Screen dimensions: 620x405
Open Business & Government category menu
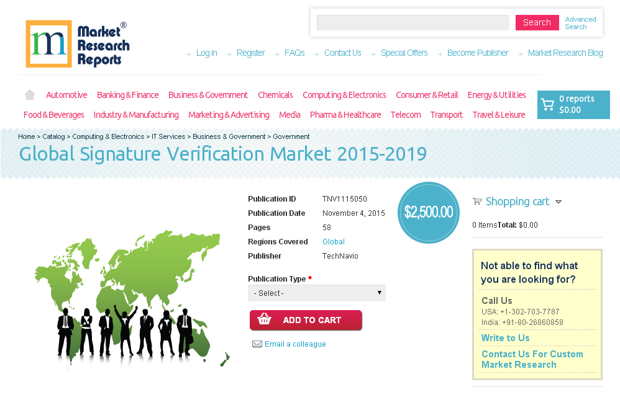[x=208, y=95]
